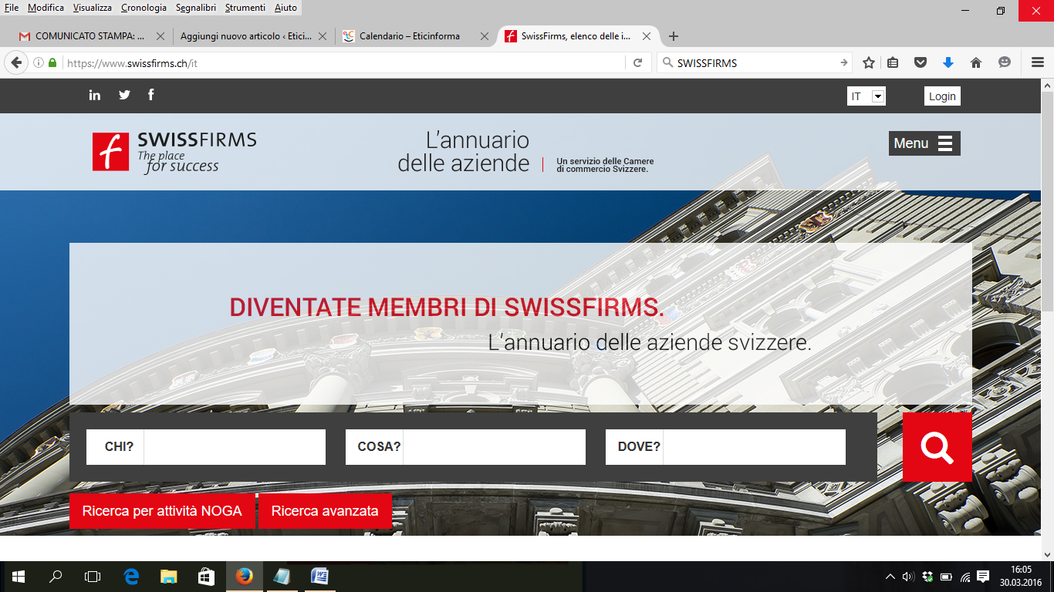Click the Login button
Image resolution: width=1054 pixels, height=592 pixels.
[x=942, y=96]
